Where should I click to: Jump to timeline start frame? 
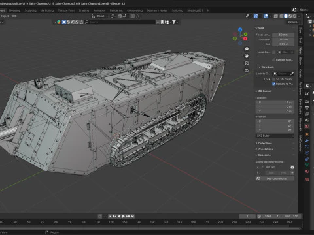(x=110, y=216)
